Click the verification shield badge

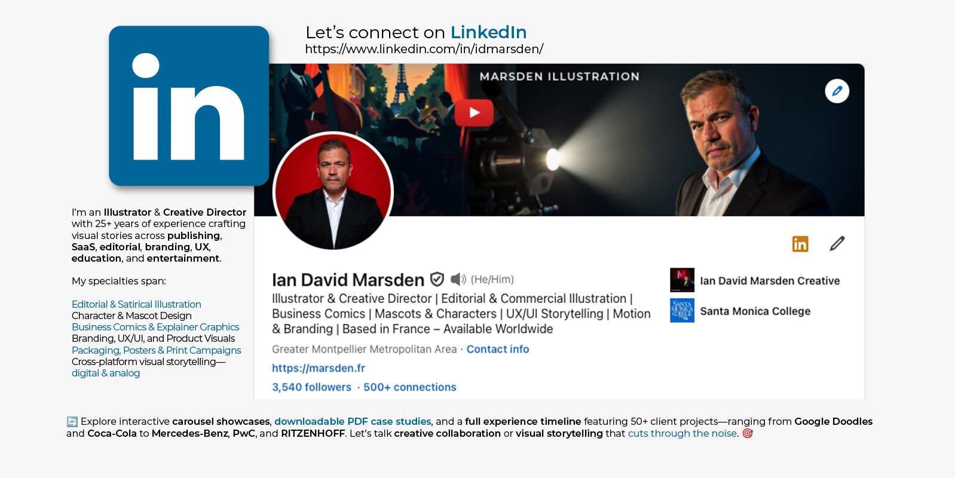437,279
